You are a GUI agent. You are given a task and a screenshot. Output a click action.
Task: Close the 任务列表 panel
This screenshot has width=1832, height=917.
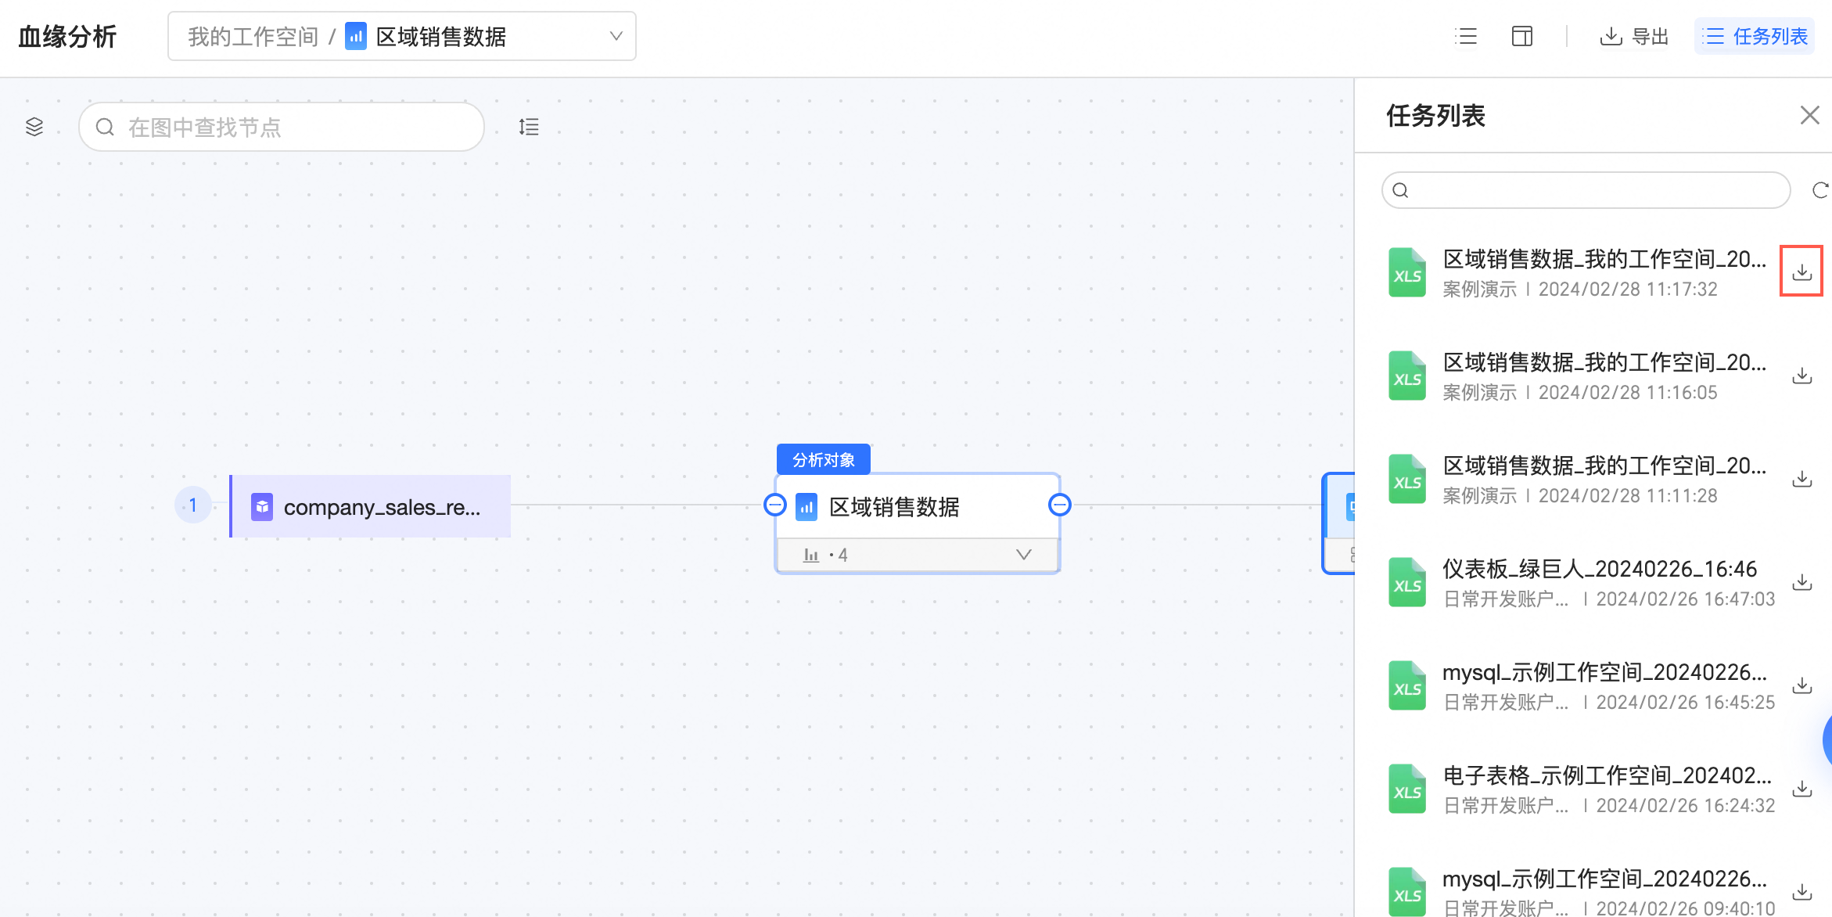click(1809, 116)
